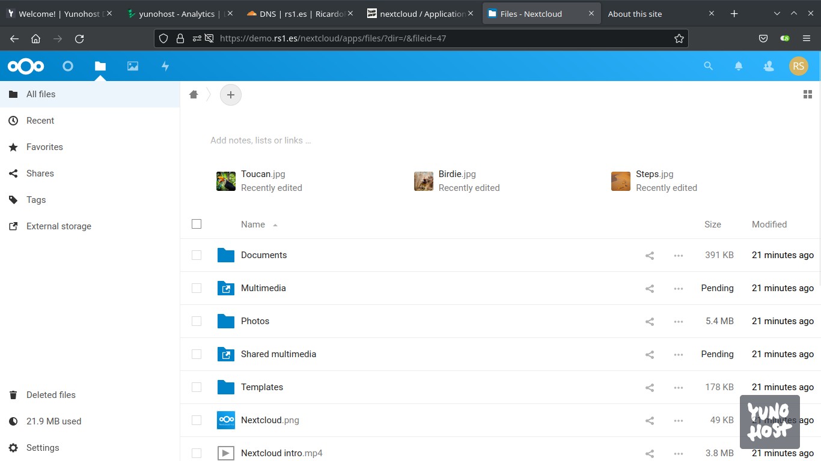Screen dimensions: 821x461
Task: Open the Photos app icon in header
Action: pos(133,66)
